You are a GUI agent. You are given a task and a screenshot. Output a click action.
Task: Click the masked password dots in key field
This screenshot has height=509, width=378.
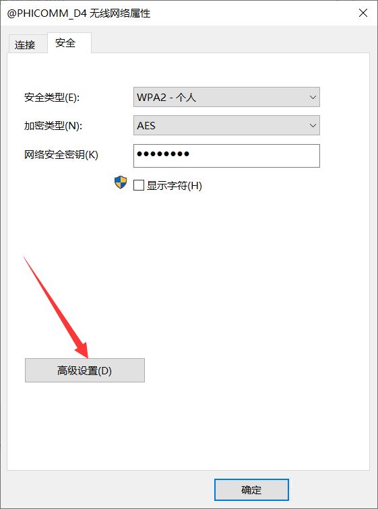(163, 154)
